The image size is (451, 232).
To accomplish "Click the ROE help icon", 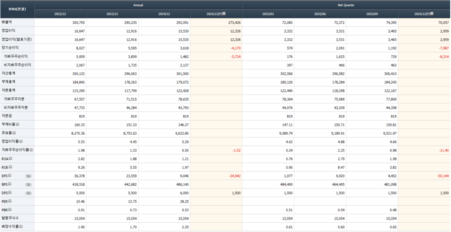I will (11, 167).
